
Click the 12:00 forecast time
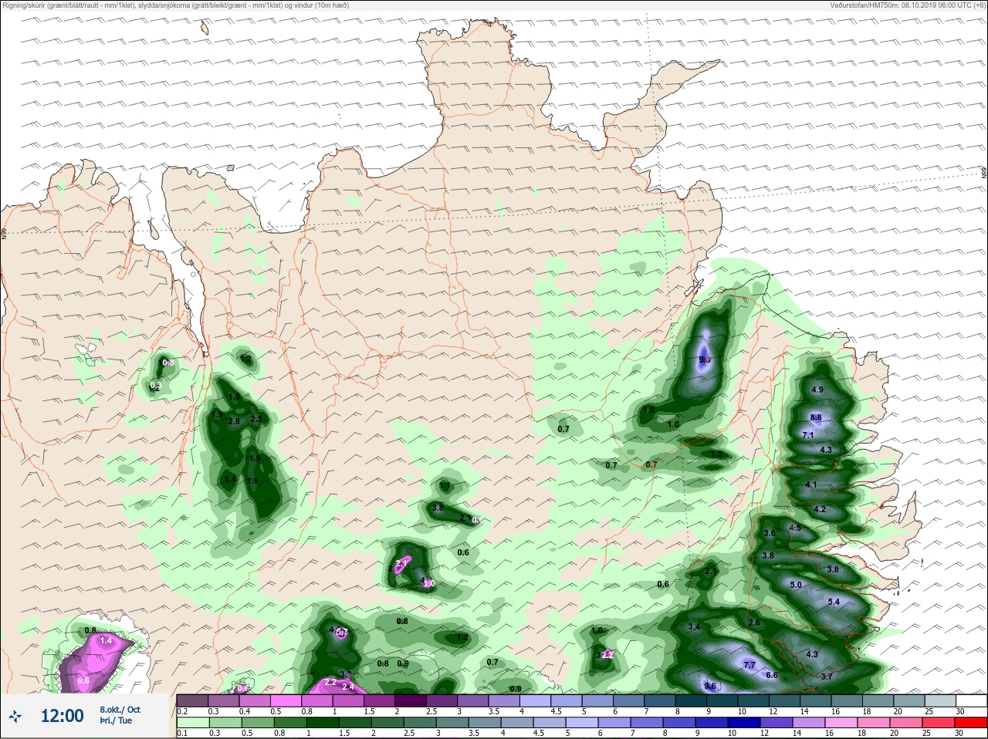pos(62,716)
